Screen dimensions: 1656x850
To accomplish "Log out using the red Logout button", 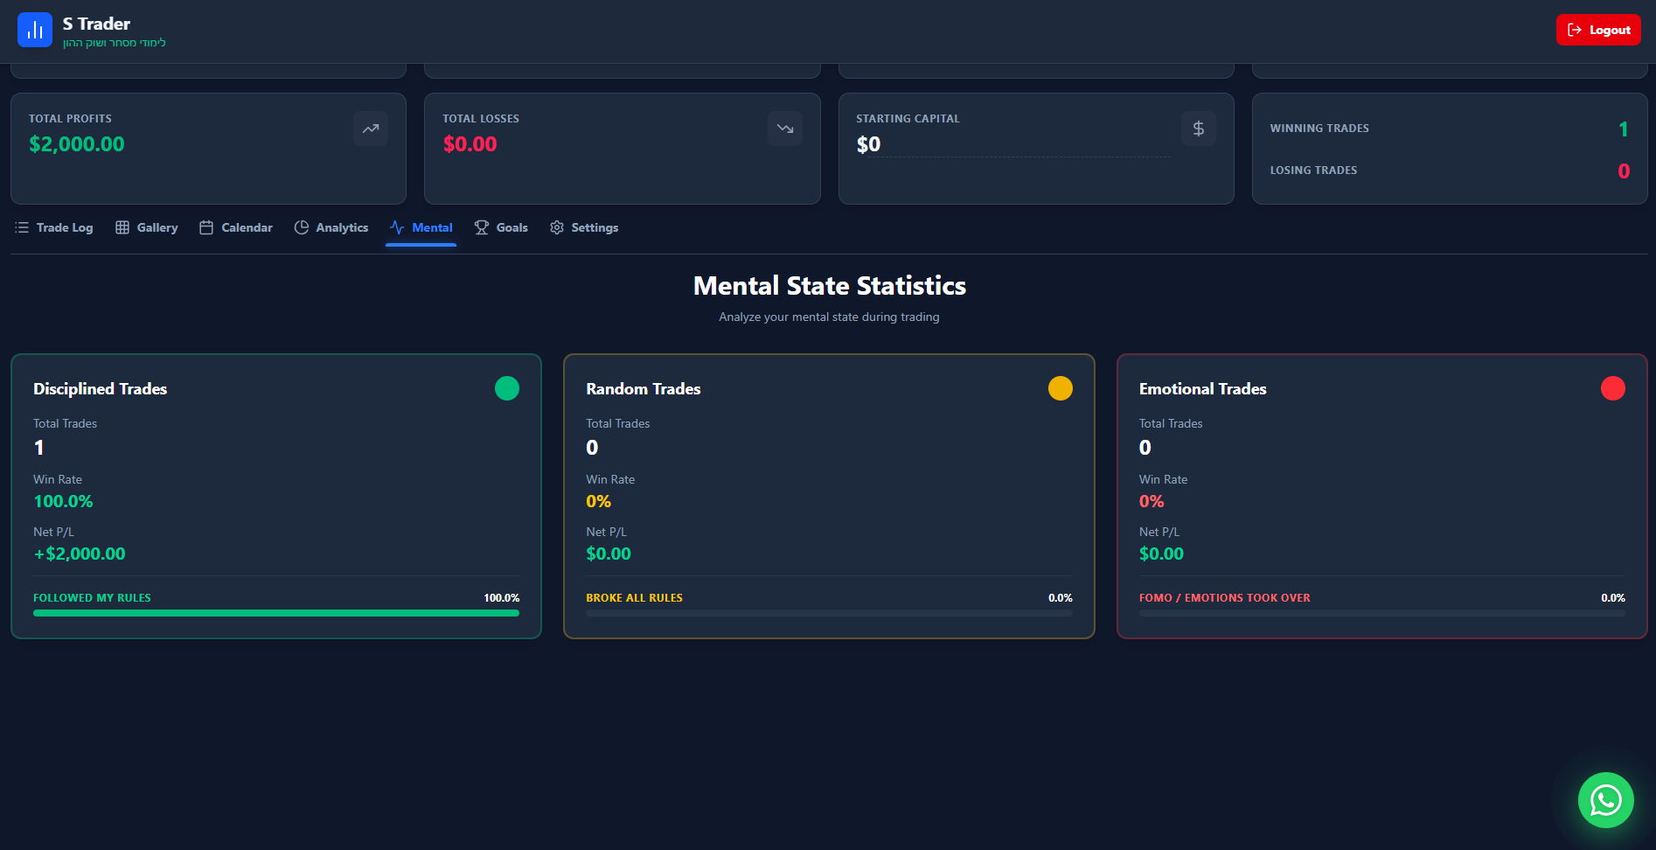I will coord(1598,30).
